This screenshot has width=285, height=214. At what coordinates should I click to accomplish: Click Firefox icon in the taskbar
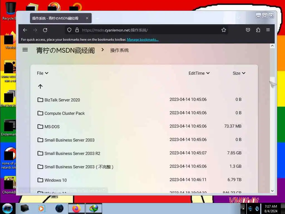[x=77, y=208]
